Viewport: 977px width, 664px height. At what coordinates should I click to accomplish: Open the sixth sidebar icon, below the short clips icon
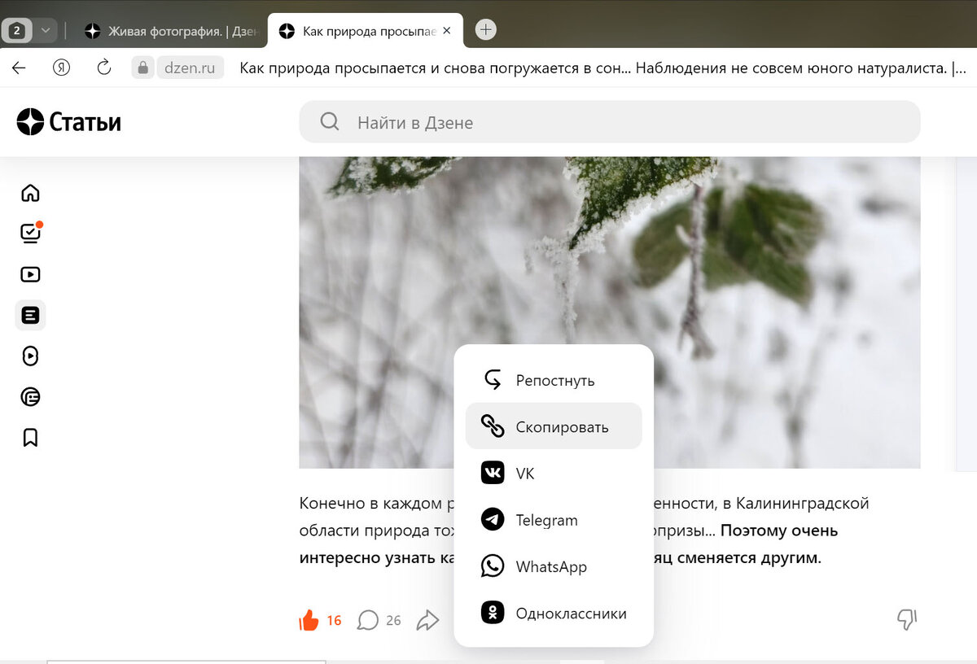pos(30,397)
